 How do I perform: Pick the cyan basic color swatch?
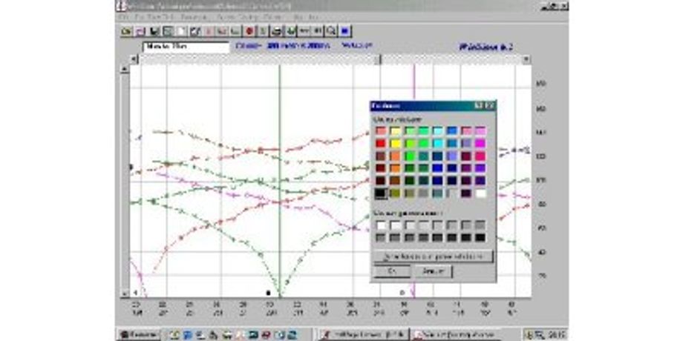click(438, 144)
